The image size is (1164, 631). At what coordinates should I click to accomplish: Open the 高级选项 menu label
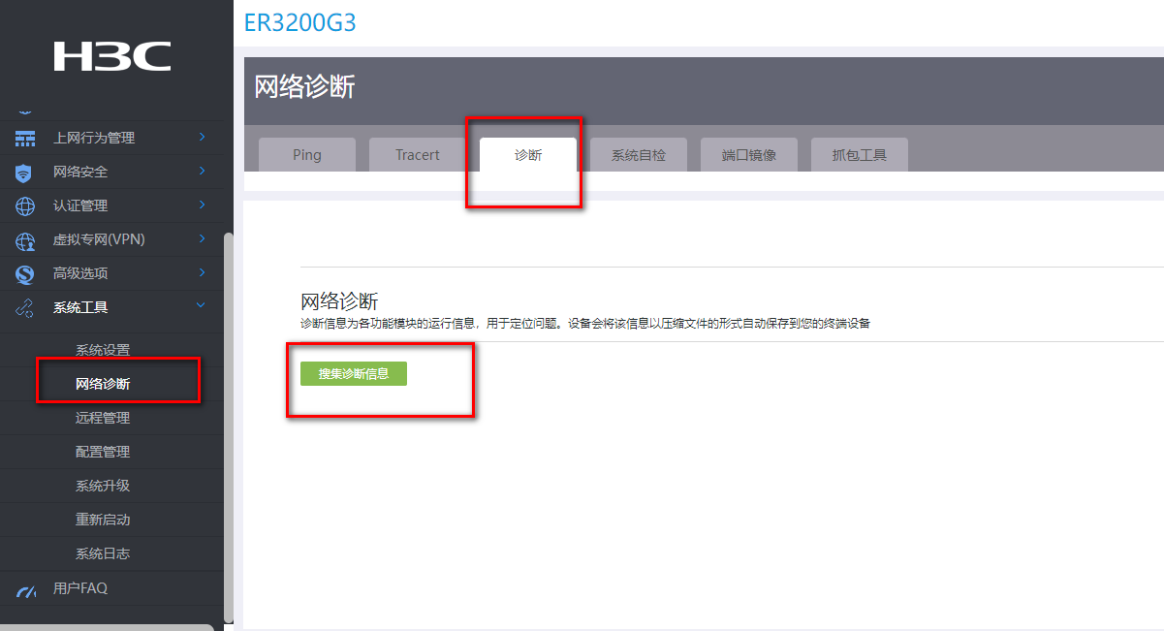pos(80,273)
